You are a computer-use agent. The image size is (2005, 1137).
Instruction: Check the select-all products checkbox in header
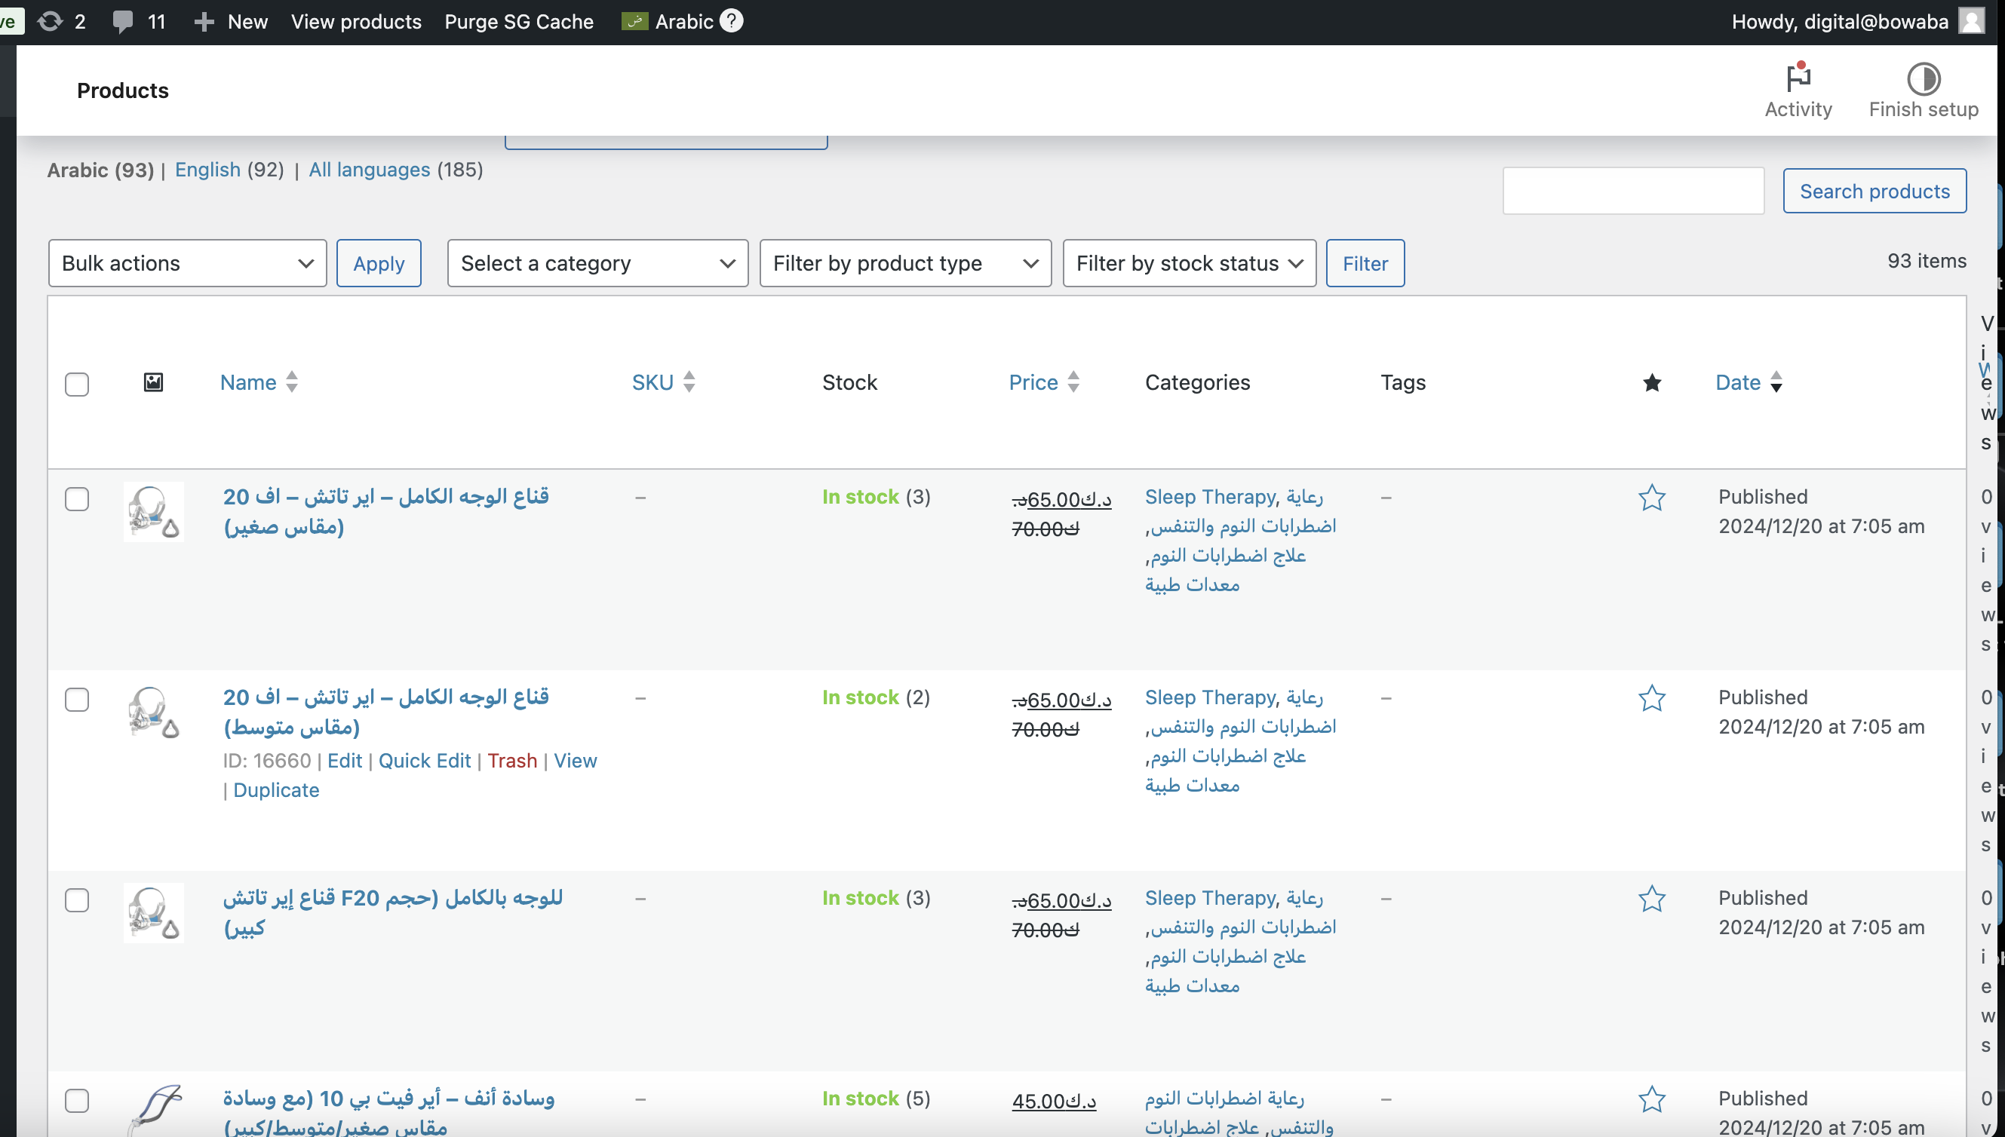(76, 385)
